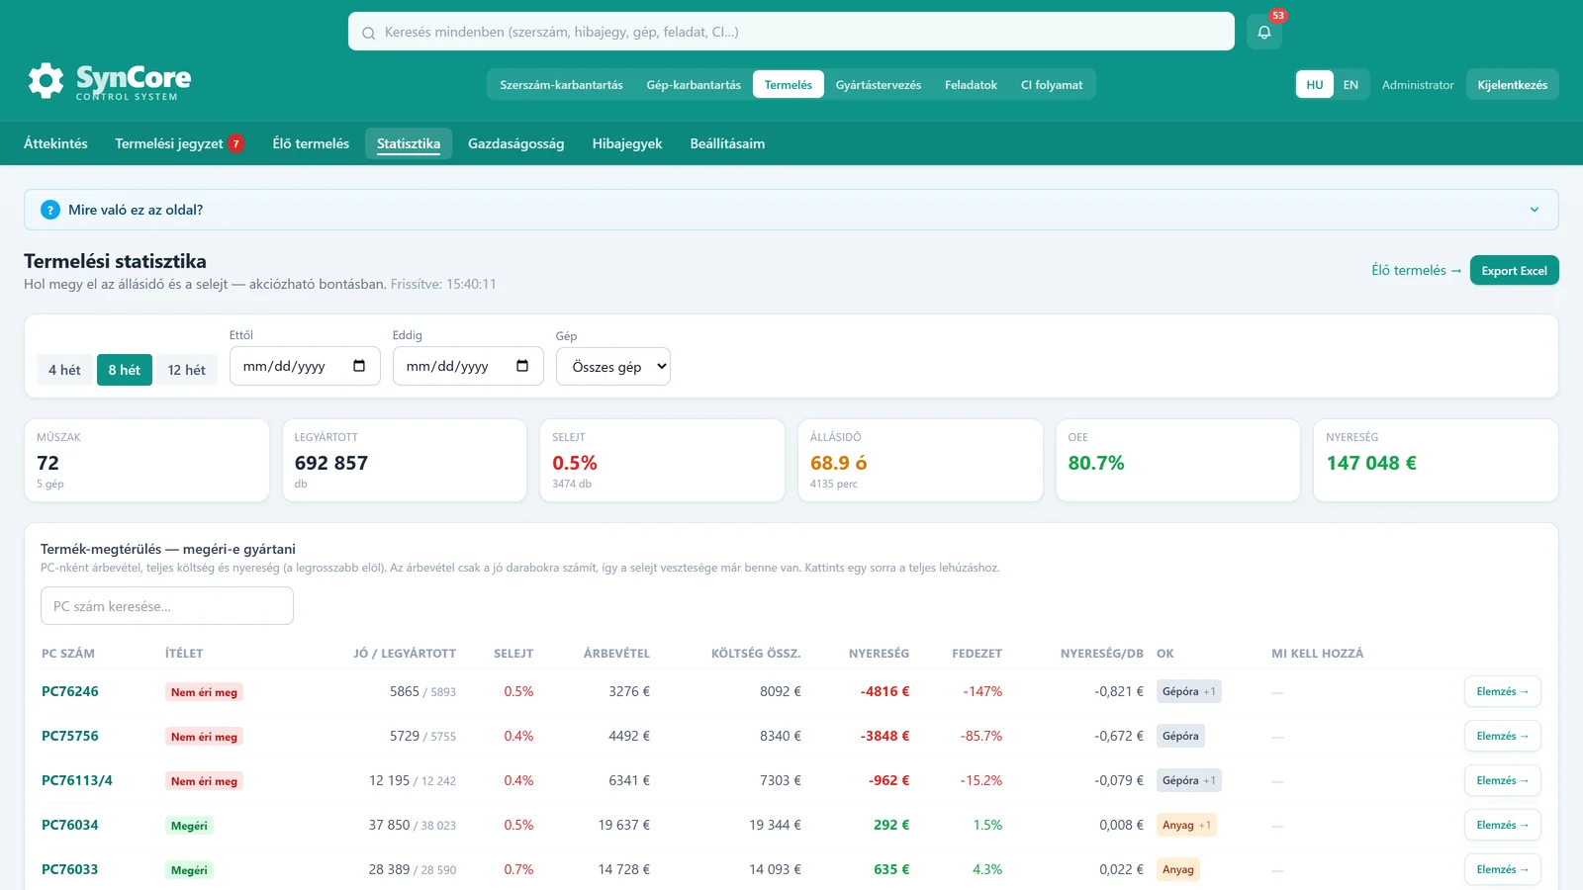Open CI folyamat module
The width and height of the screenshot is (1583, 890).
(1052, 85)
